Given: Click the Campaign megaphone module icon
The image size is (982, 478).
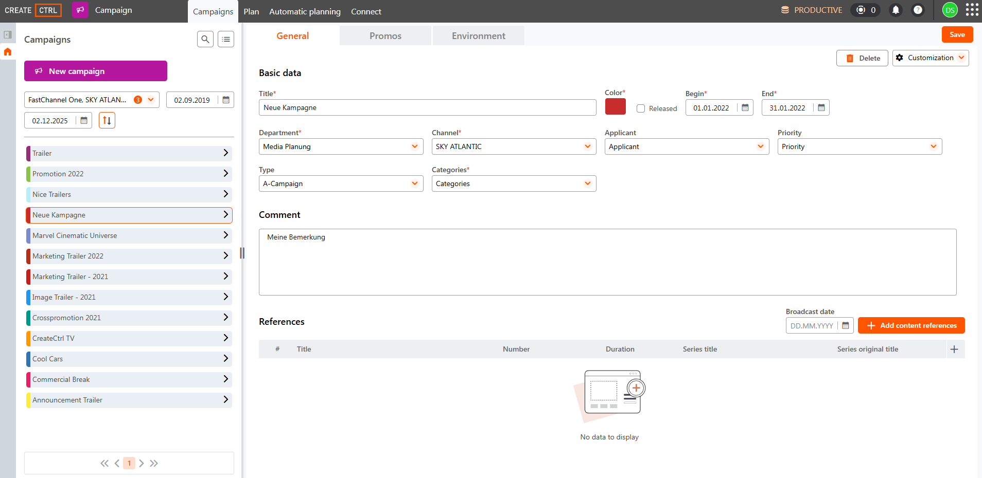Looking at the screenshot, I should [x=80, y=10].
